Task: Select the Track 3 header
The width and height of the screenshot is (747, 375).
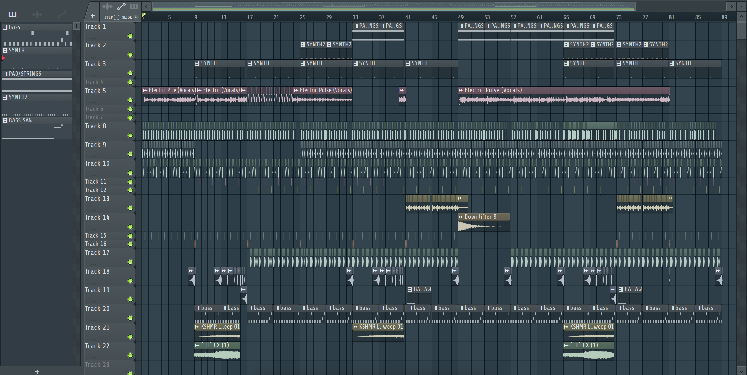Action: click(110, 69)
